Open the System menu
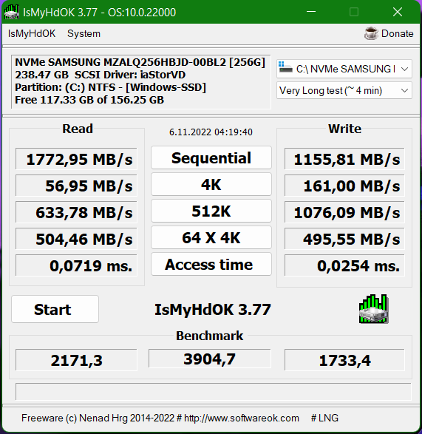422x434 pixels. coord(84,33)
